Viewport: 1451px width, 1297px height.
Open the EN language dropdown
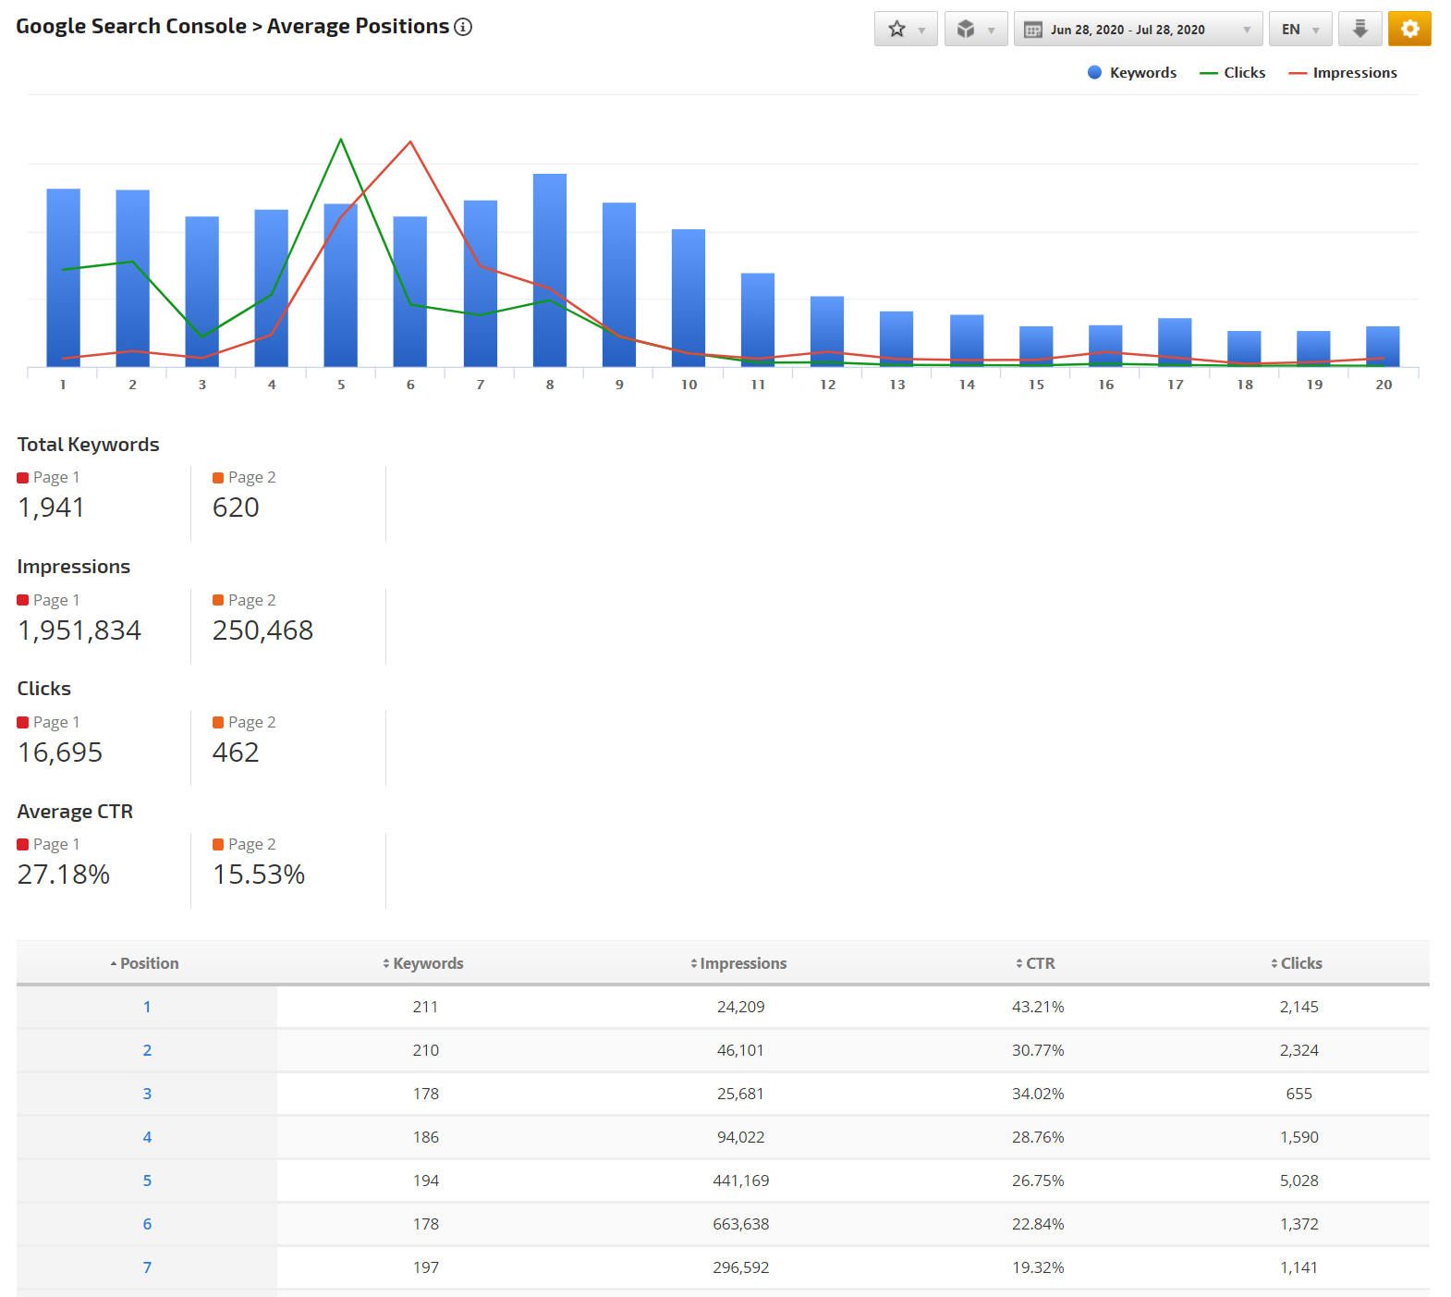point(1299,30)
